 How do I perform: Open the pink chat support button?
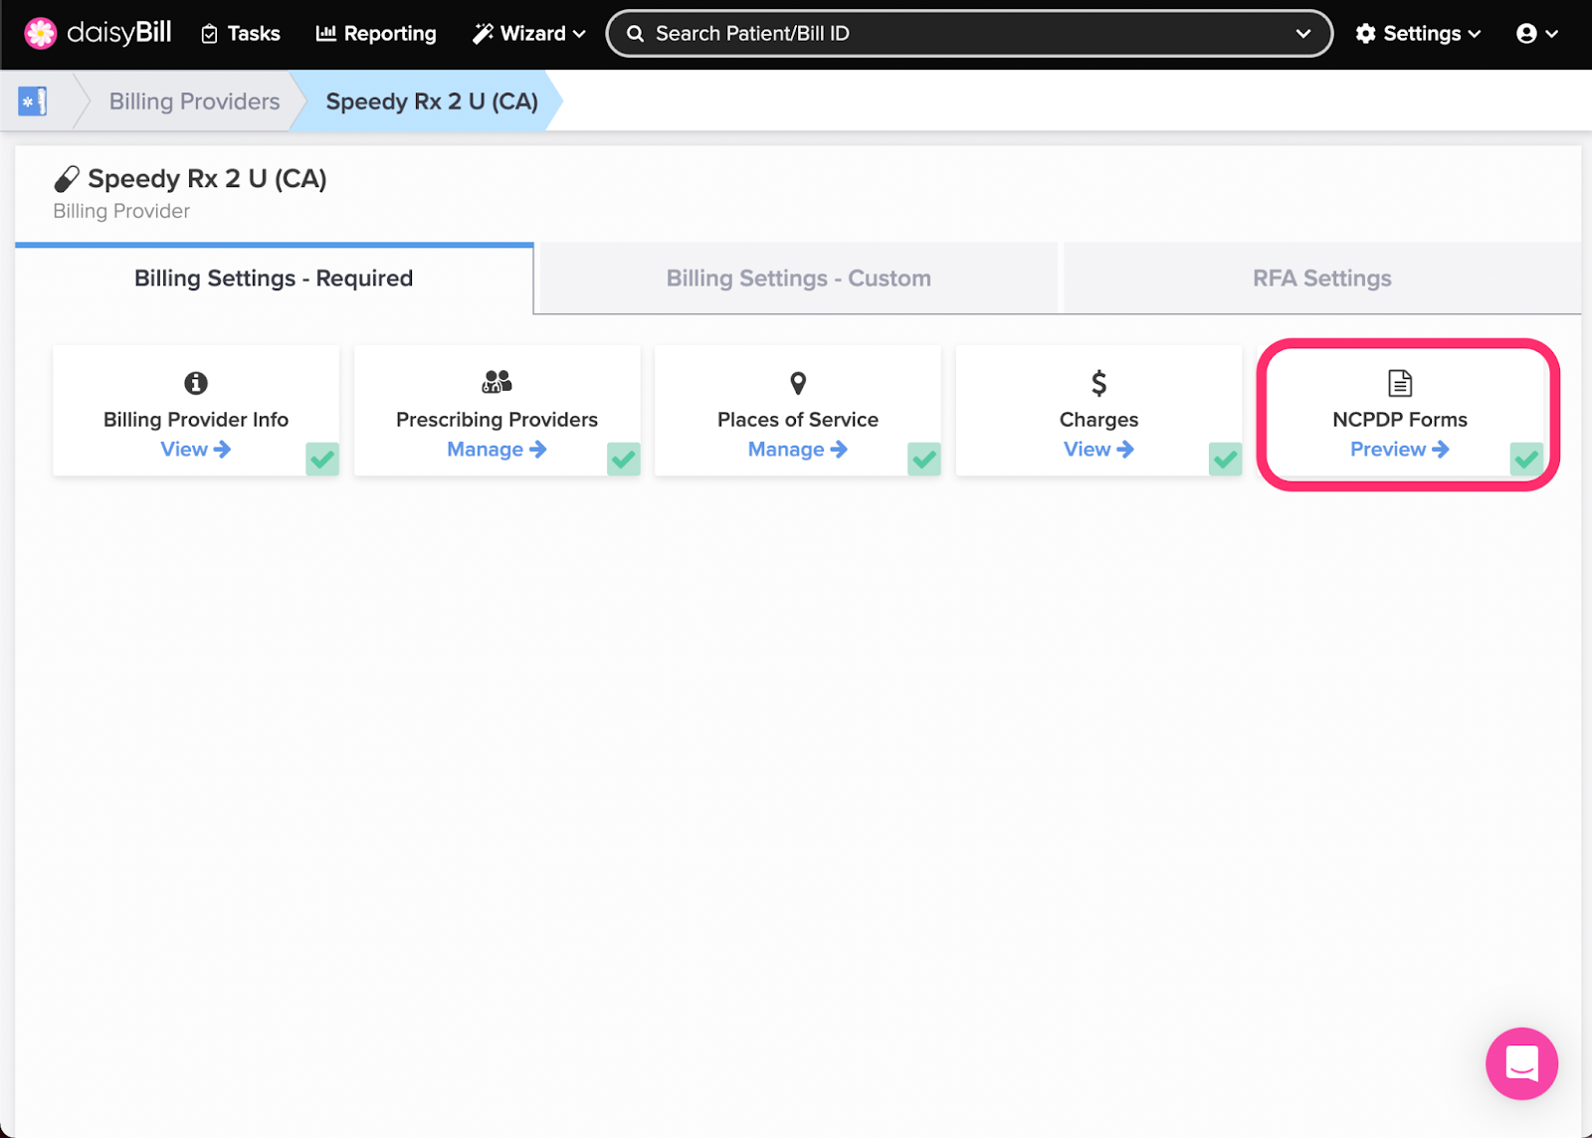pos(1521,1063)
